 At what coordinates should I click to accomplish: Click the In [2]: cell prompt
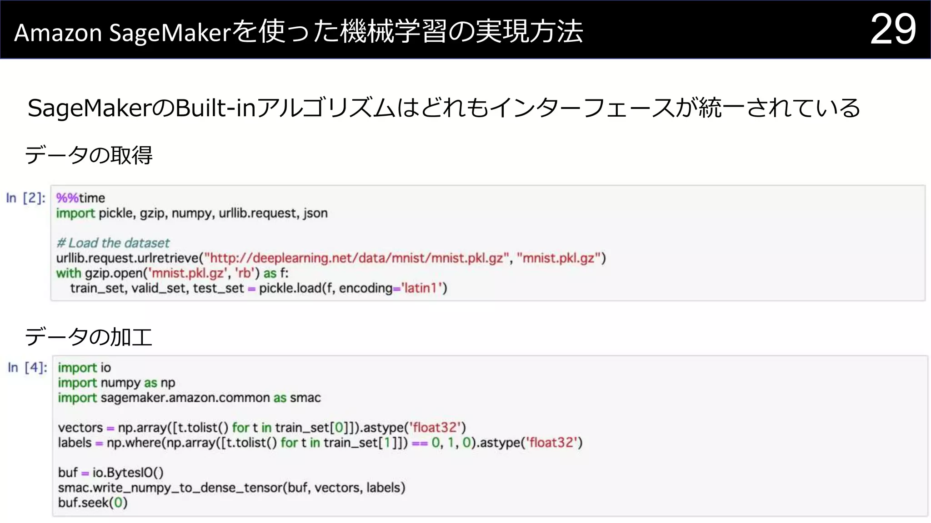pos(26,198)
